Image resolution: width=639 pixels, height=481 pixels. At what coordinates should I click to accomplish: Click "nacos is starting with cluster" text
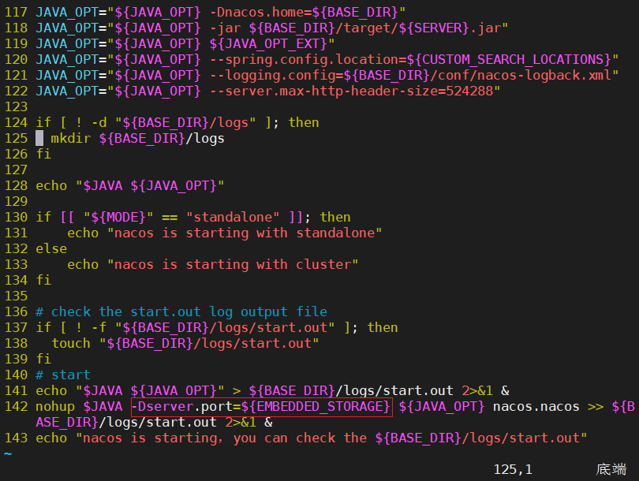[233, 264]
